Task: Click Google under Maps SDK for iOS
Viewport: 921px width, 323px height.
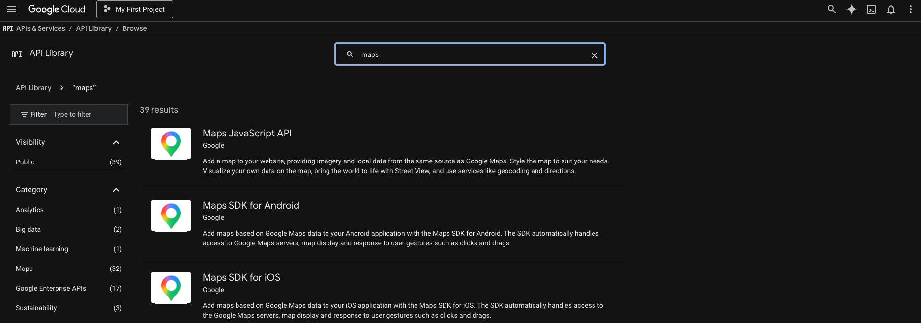Action: (213, 290)
